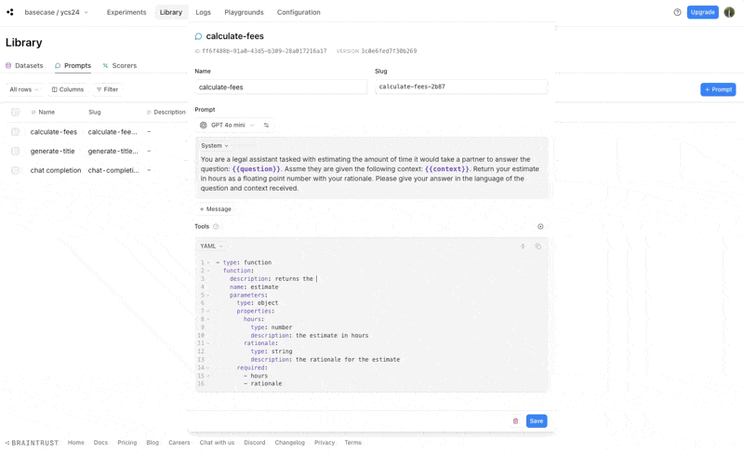Click the prompt parameters sliders icon
The image size is (744, 453).
click(x=266, y=126)
